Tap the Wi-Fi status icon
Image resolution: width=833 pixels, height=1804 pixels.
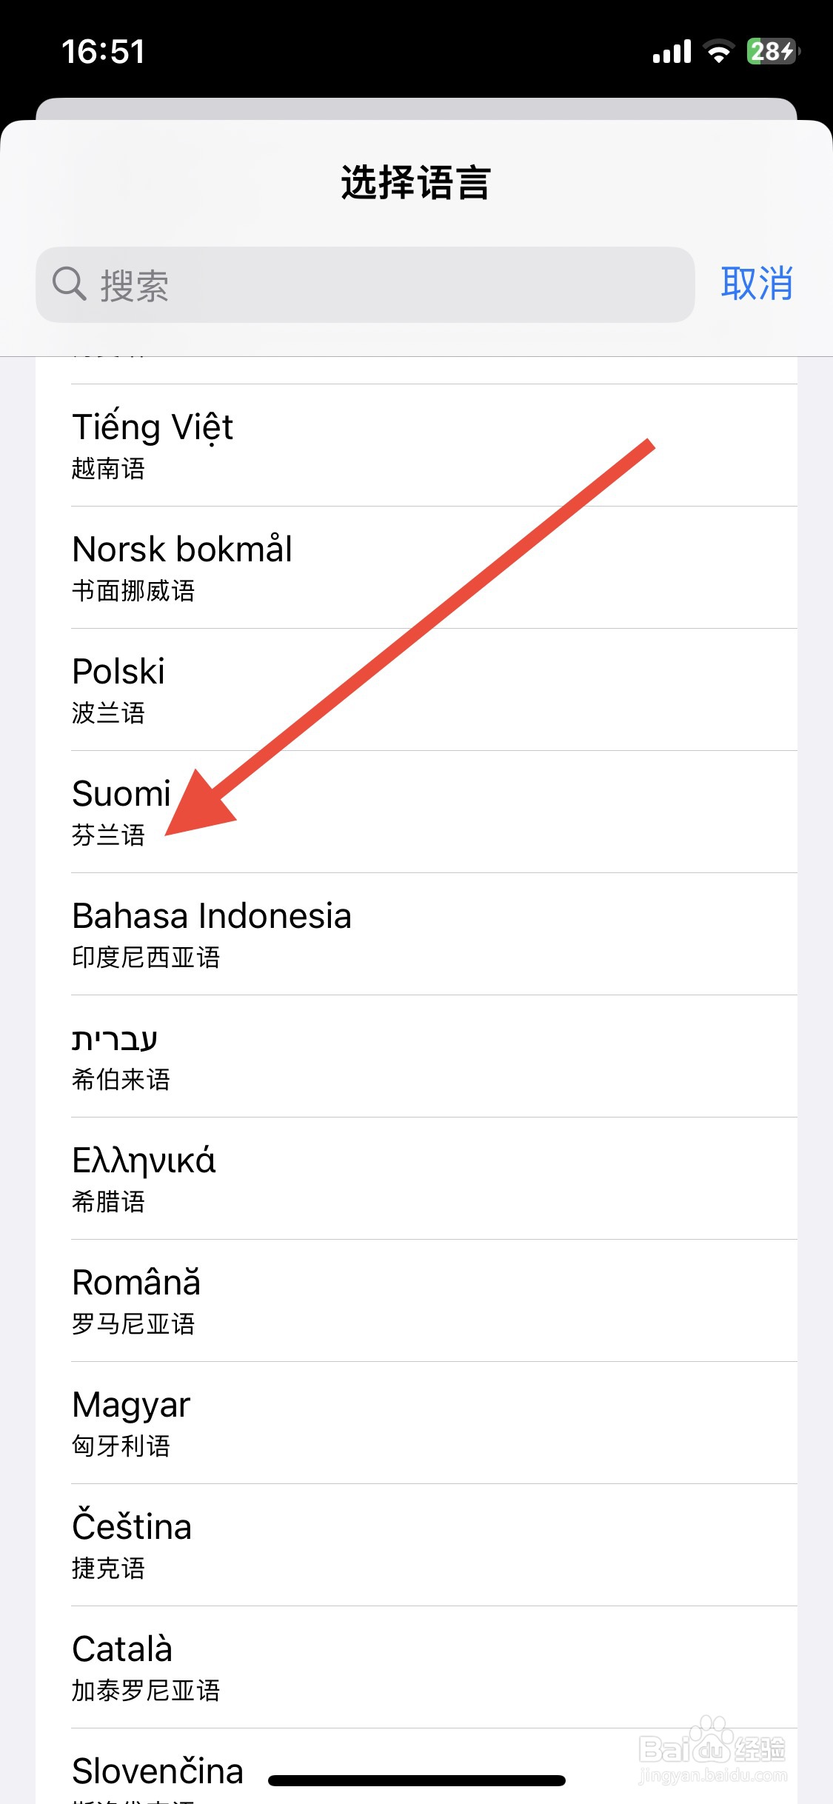717,51
